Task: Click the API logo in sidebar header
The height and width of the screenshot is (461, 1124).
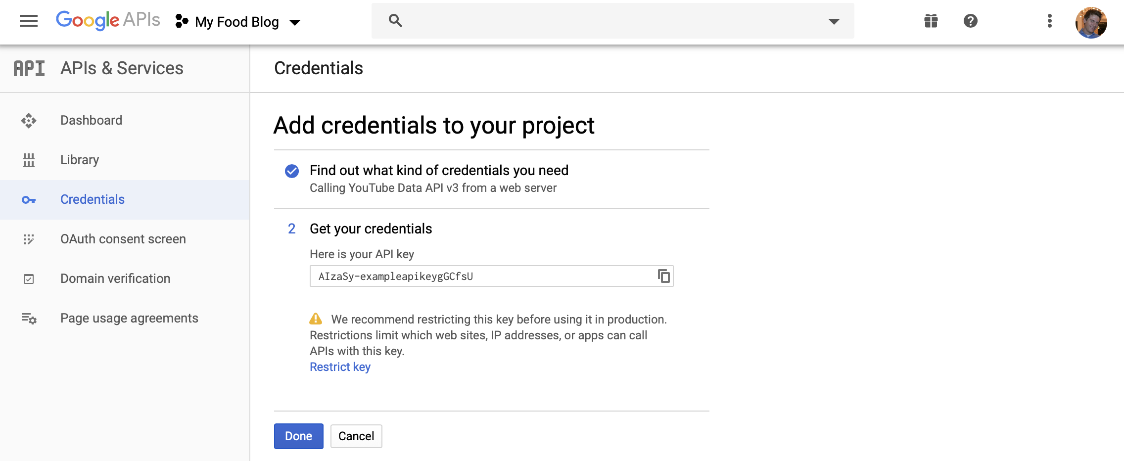Action: coord(29,68)
